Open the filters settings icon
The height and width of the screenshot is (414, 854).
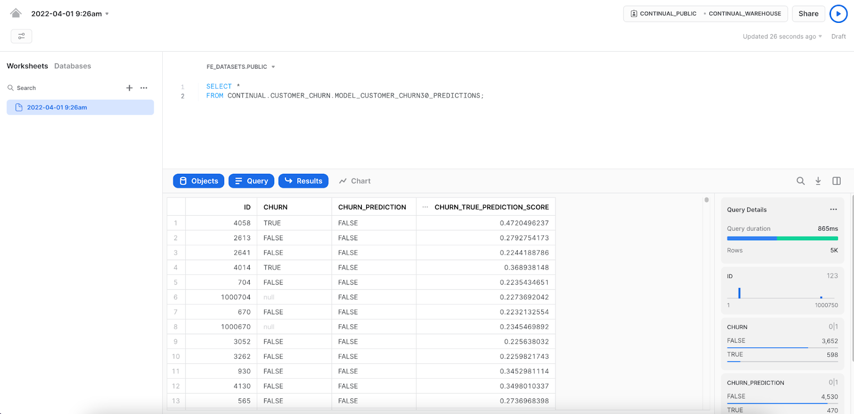21,36
